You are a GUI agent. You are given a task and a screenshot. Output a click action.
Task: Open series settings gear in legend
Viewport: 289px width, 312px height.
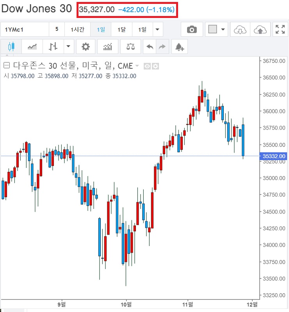point(155,66)
